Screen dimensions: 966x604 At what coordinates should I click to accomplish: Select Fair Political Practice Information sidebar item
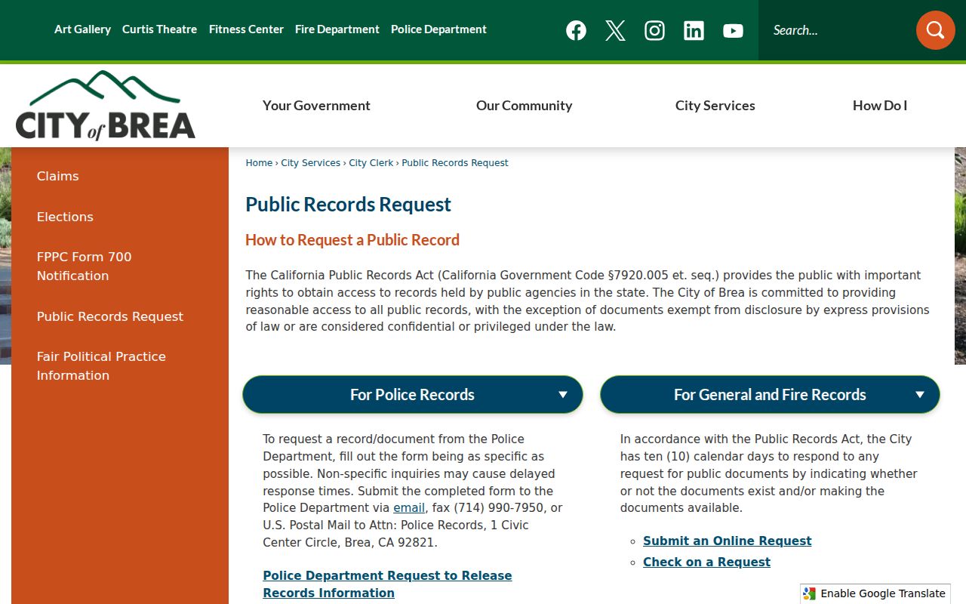click(x=101, y=366)
